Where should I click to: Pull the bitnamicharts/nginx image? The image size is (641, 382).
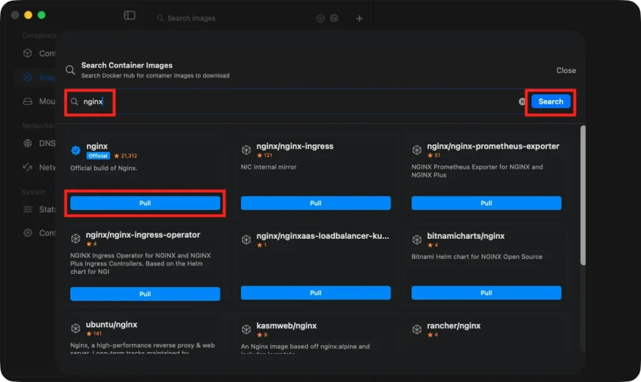[486, 293]
